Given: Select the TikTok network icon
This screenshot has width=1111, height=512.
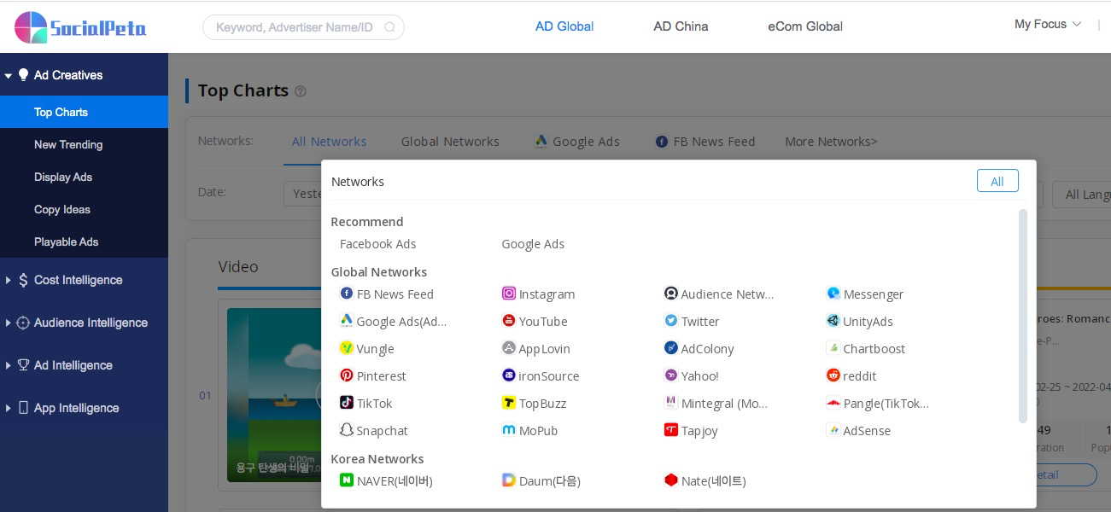Looking at the screenshot, I should (347, 403).
